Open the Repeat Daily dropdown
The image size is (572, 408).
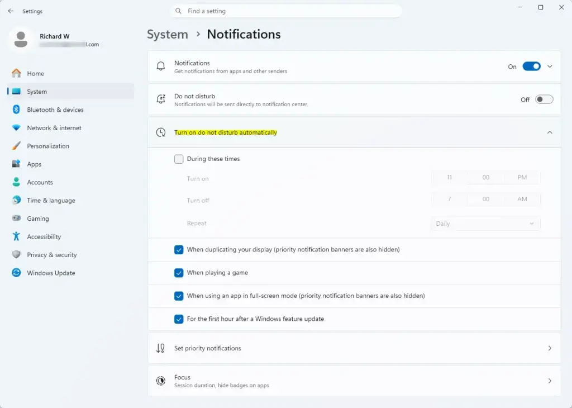click(x=485, y=224)
